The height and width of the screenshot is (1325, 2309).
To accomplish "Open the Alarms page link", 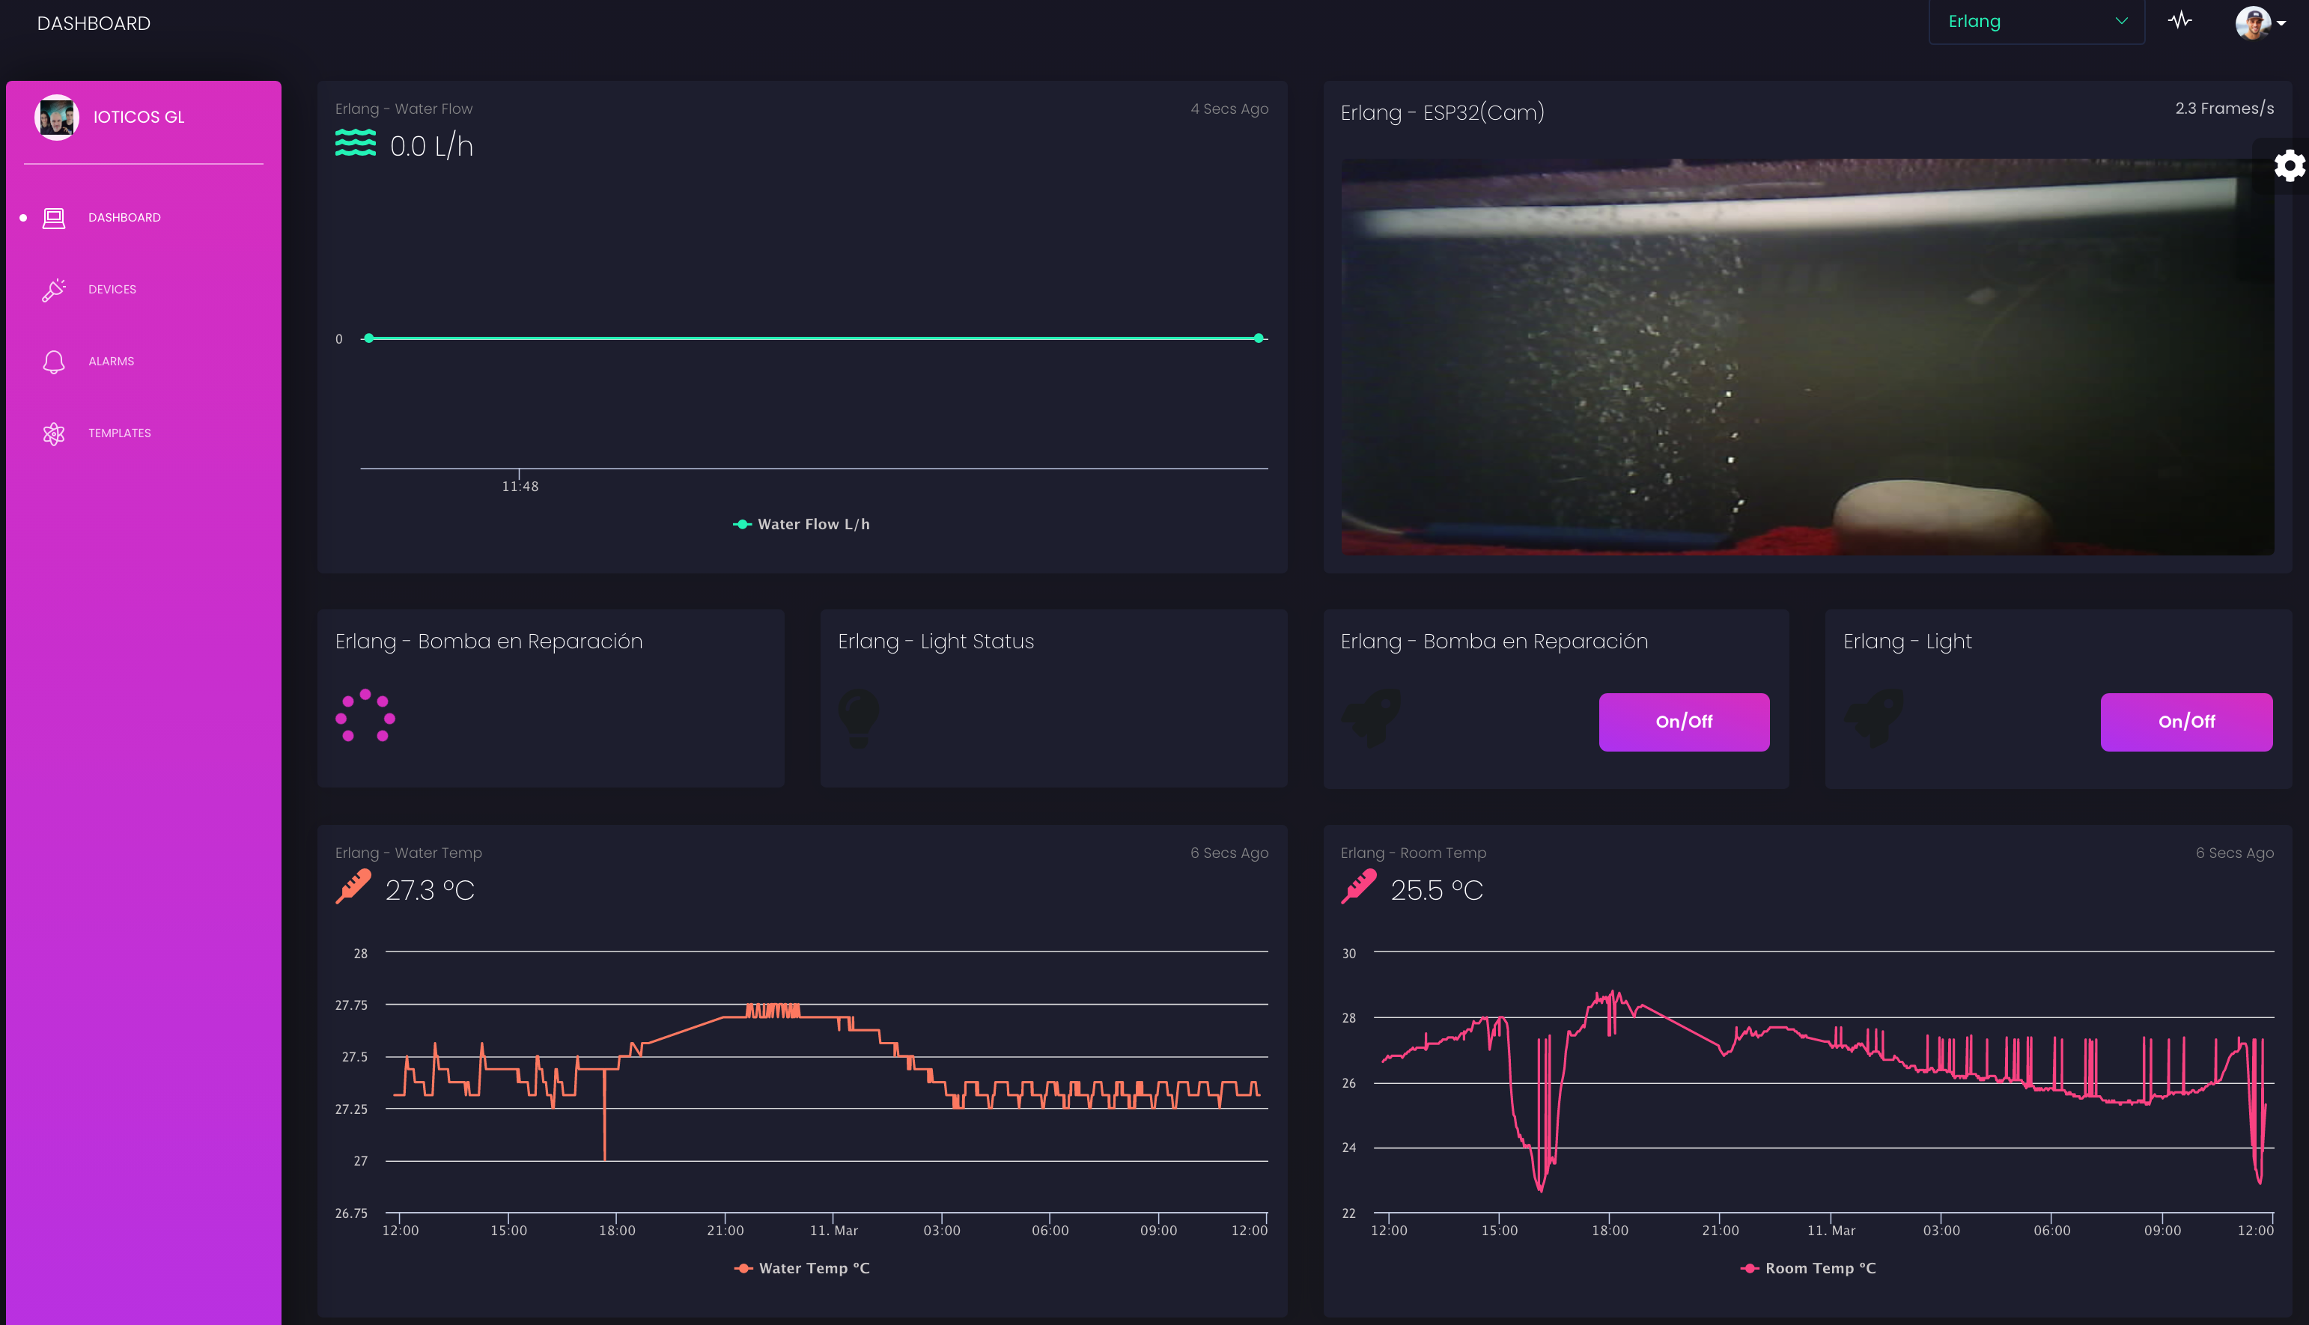I will 111,362.
